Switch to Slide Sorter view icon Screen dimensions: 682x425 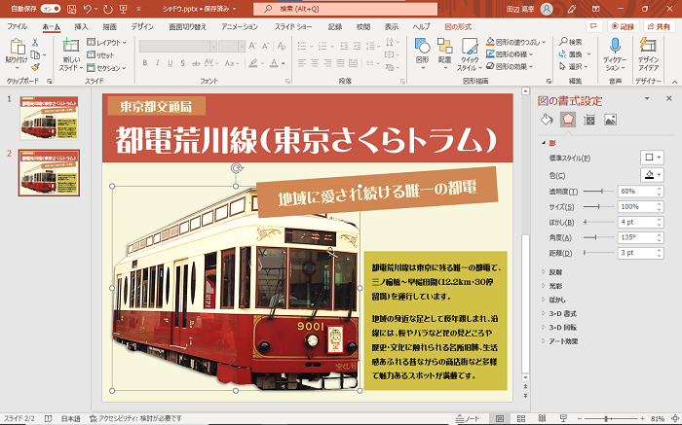[x=520, y=418]
